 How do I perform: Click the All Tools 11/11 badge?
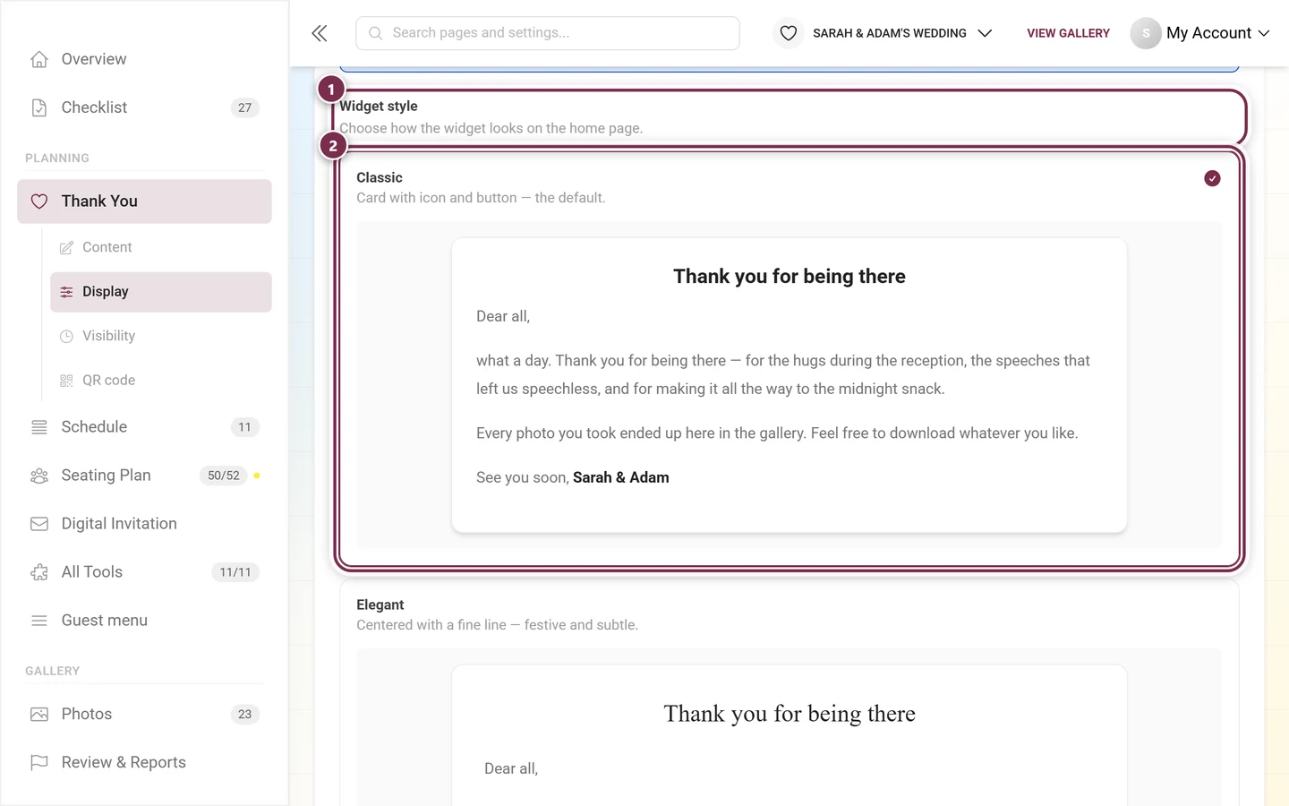tap(235, 572)
